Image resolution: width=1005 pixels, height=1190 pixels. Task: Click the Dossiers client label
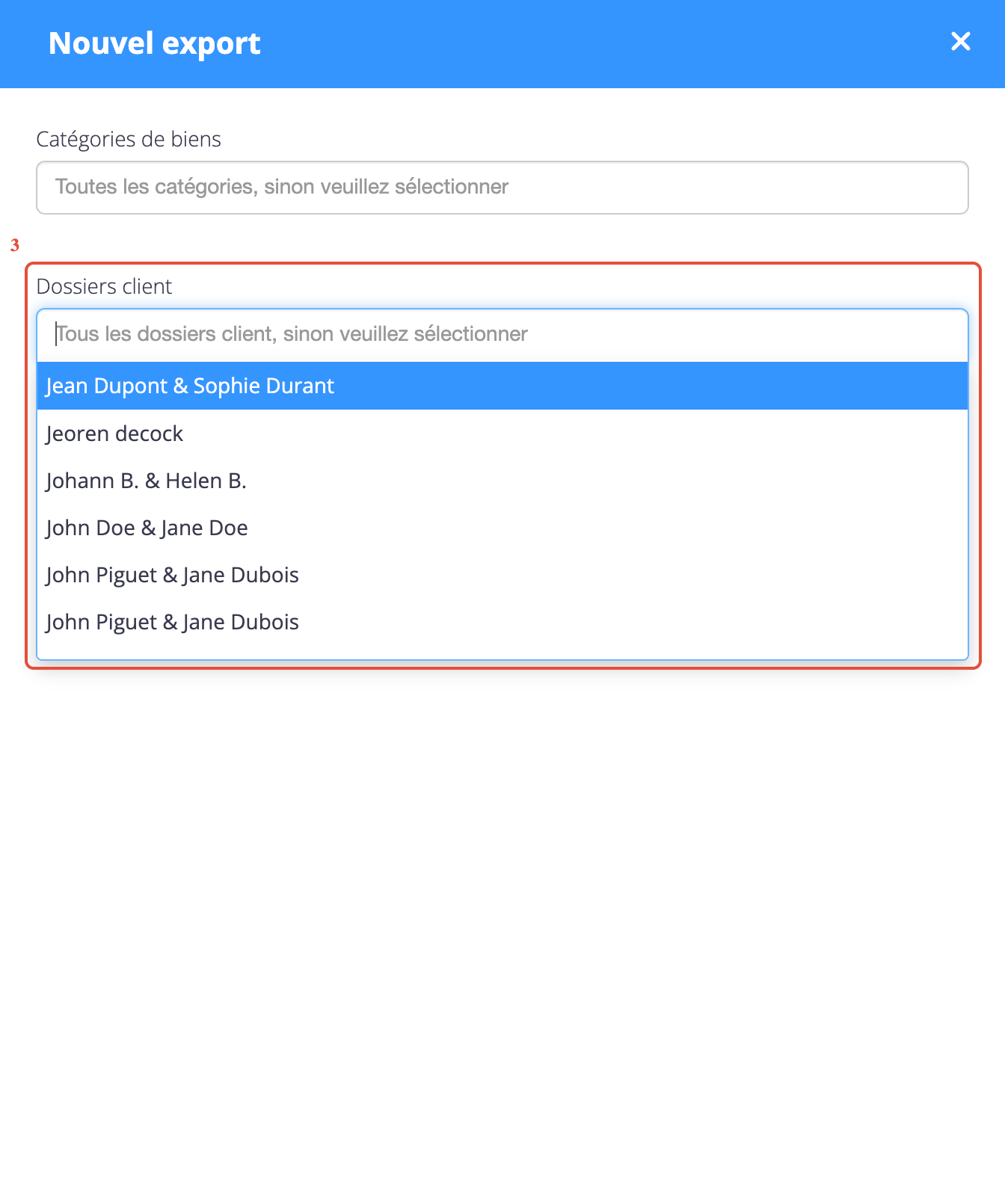click(x=104, y=286)
